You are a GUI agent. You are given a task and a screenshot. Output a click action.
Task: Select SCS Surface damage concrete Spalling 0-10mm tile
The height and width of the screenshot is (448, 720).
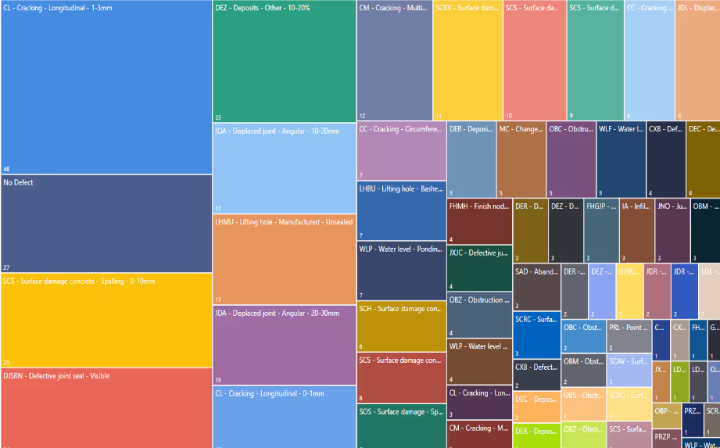coord(106,321)
